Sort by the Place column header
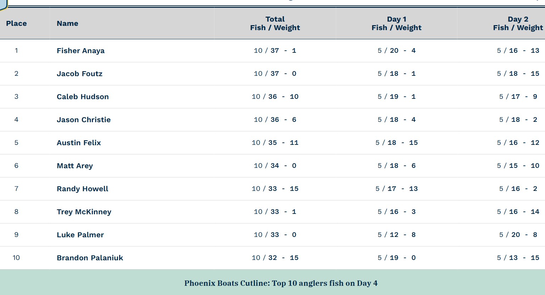This screenshot has width=545, height=295. click(16, 23)
